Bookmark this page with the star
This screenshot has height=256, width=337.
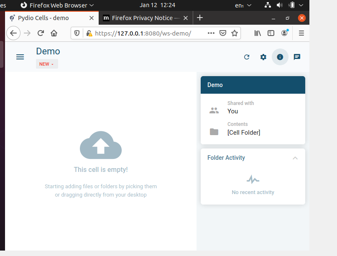tap(235, 33)
